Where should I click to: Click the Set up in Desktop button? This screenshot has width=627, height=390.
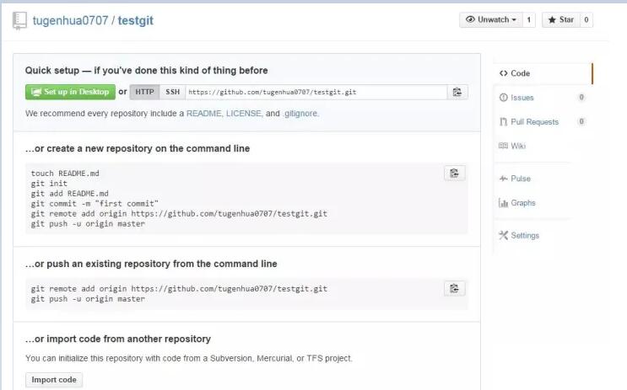click(x=70, y=92)
